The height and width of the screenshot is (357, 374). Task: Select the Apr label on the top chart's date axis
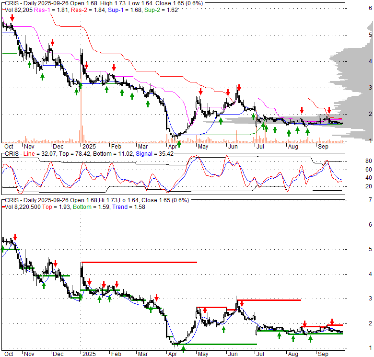(x=173, y=146)
